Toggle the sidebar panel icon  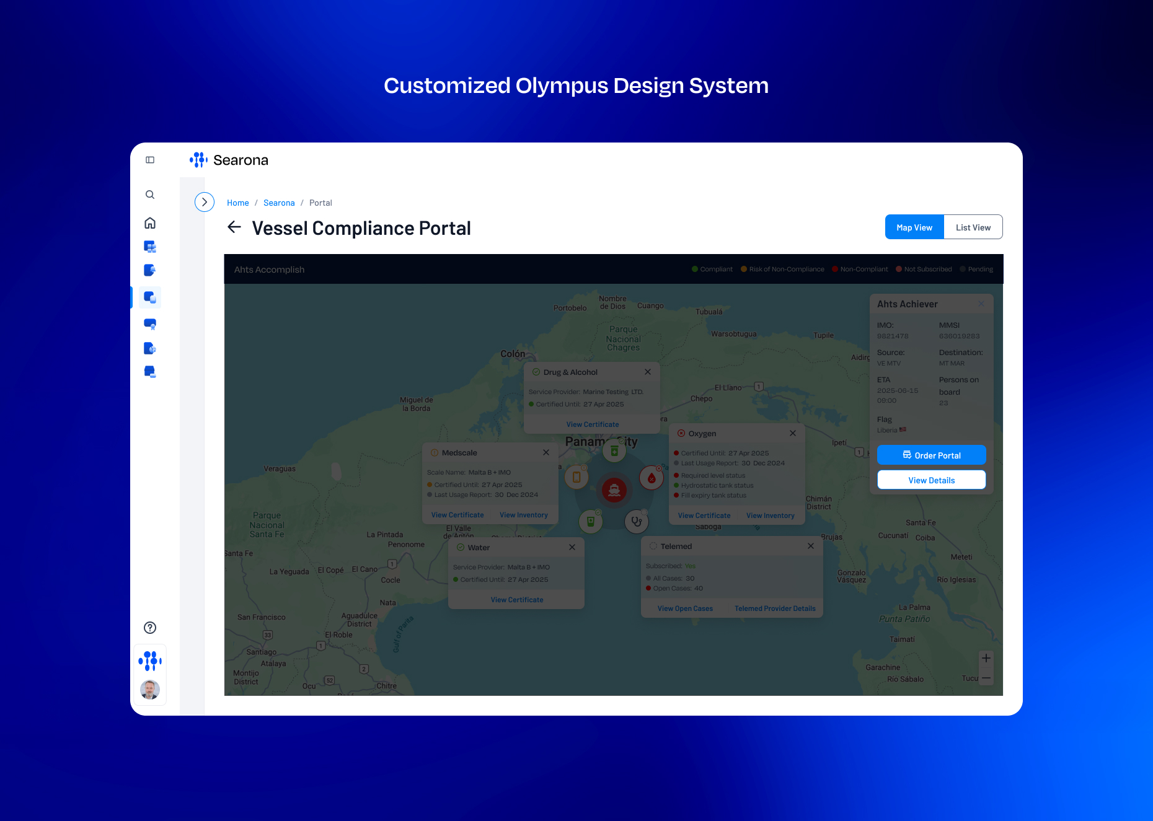150,160
